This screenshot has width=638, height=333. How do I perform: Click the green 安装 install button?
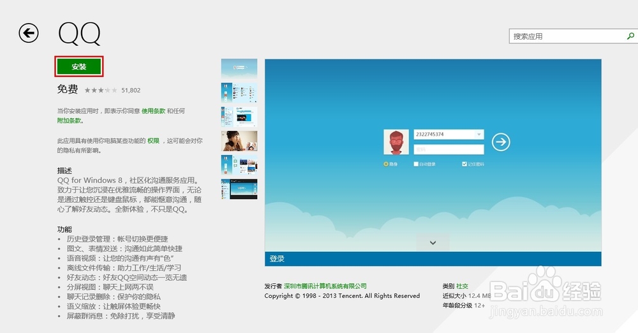[x=79, y=66]
